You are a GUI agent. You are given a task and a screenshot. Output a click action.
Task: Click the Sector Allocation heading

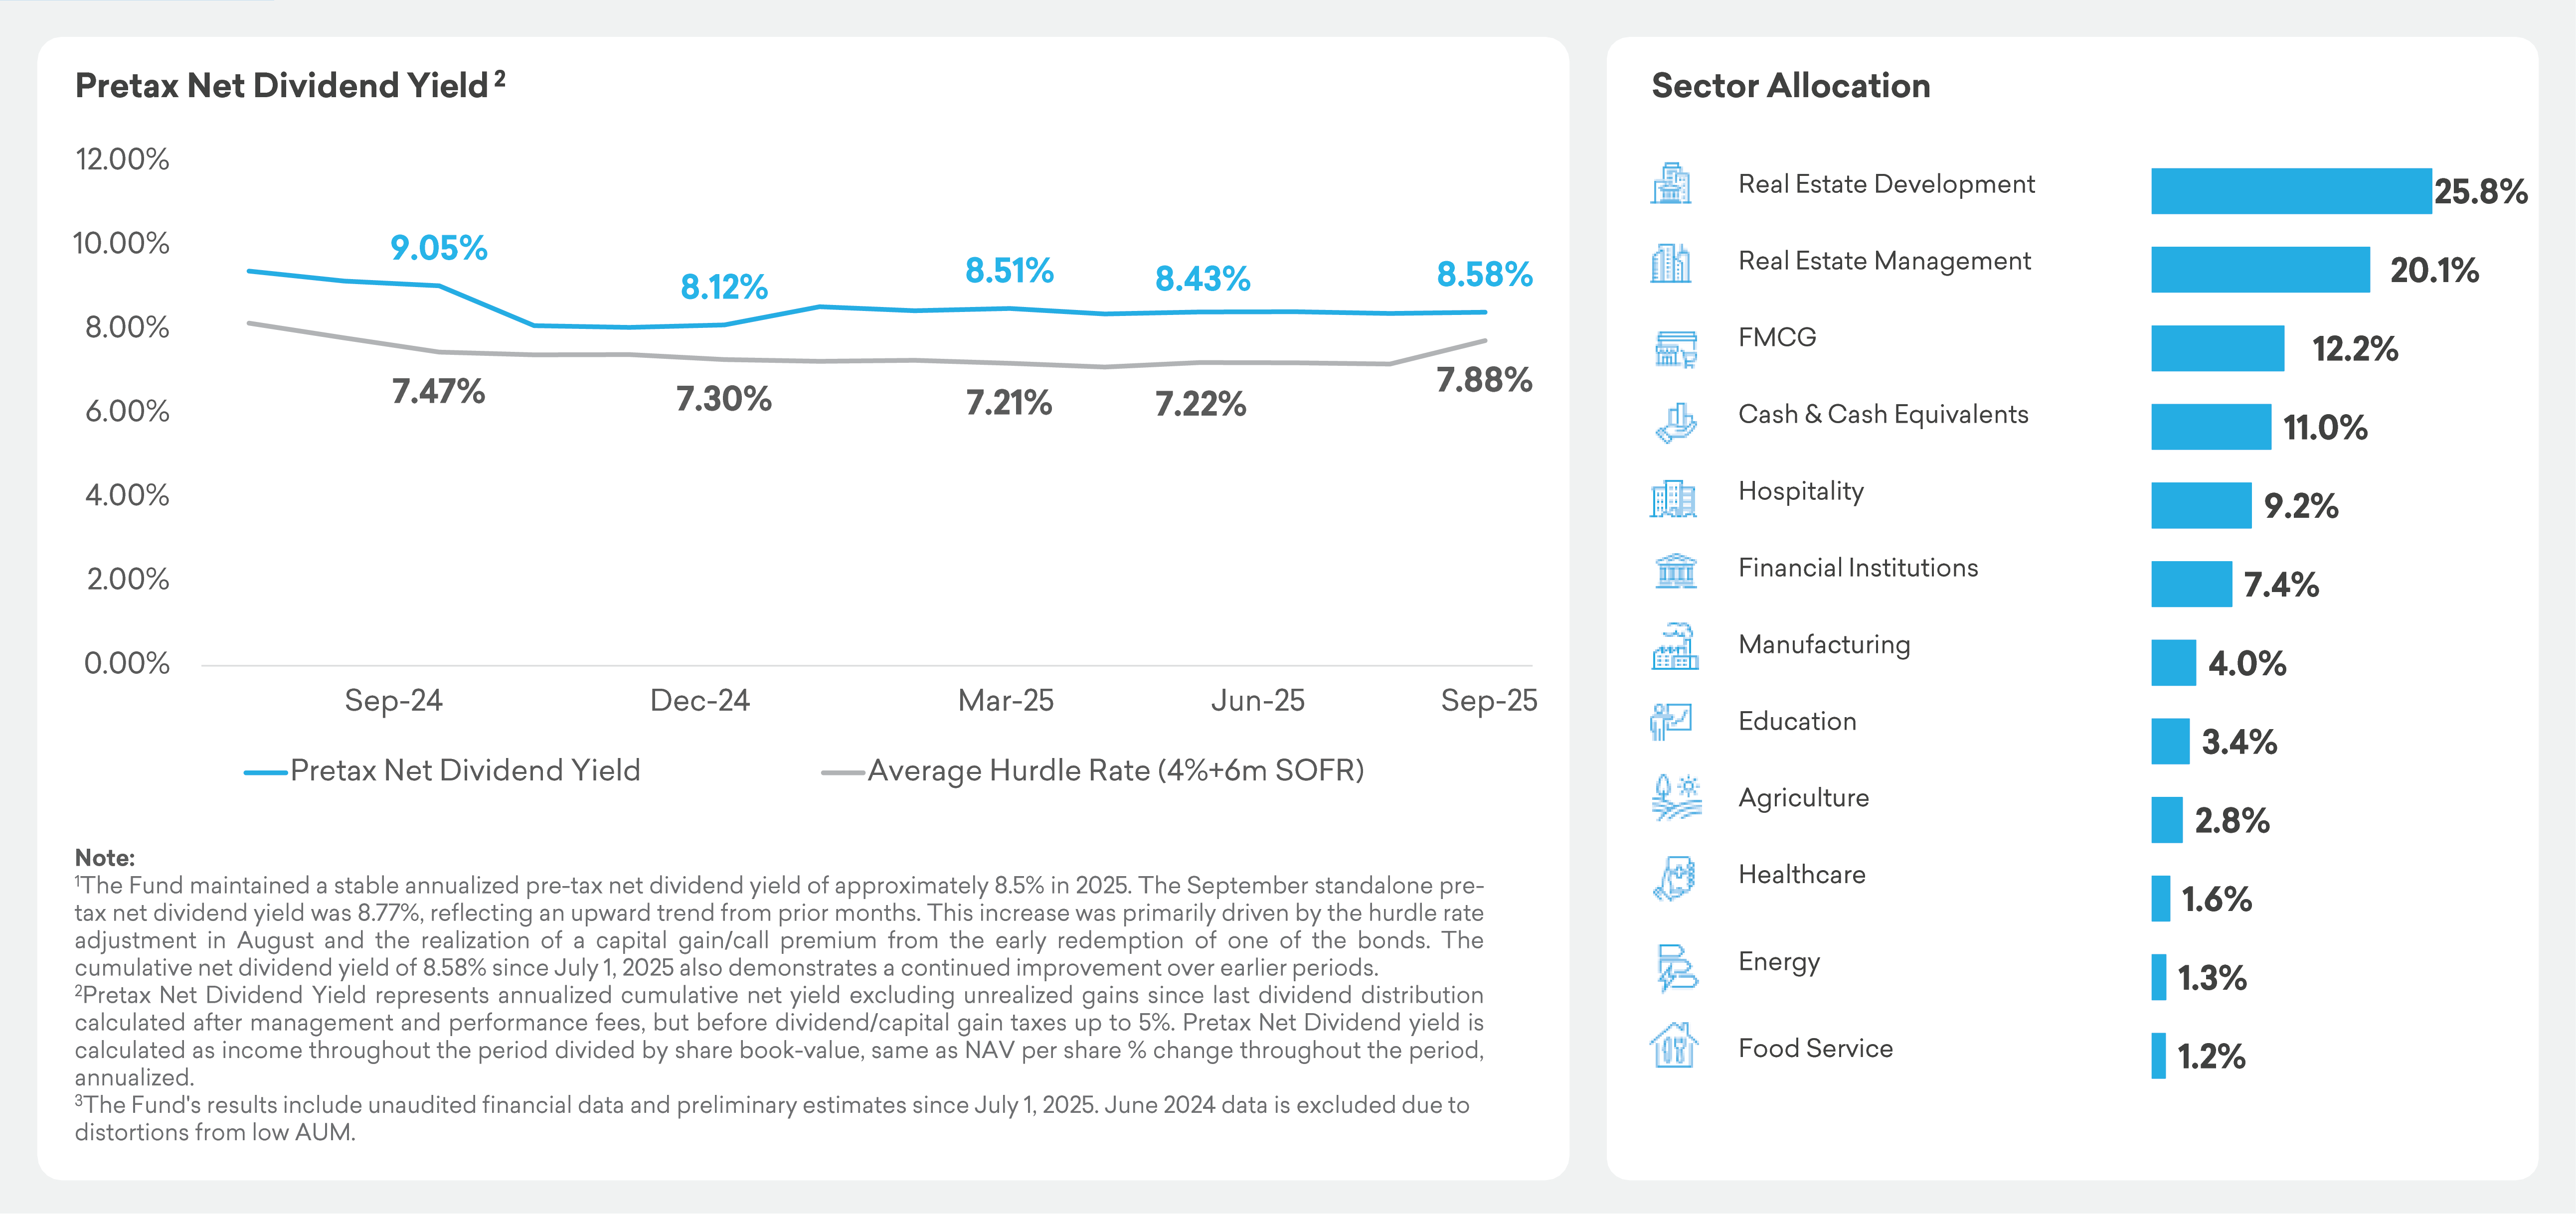[x=1790, y=86]
